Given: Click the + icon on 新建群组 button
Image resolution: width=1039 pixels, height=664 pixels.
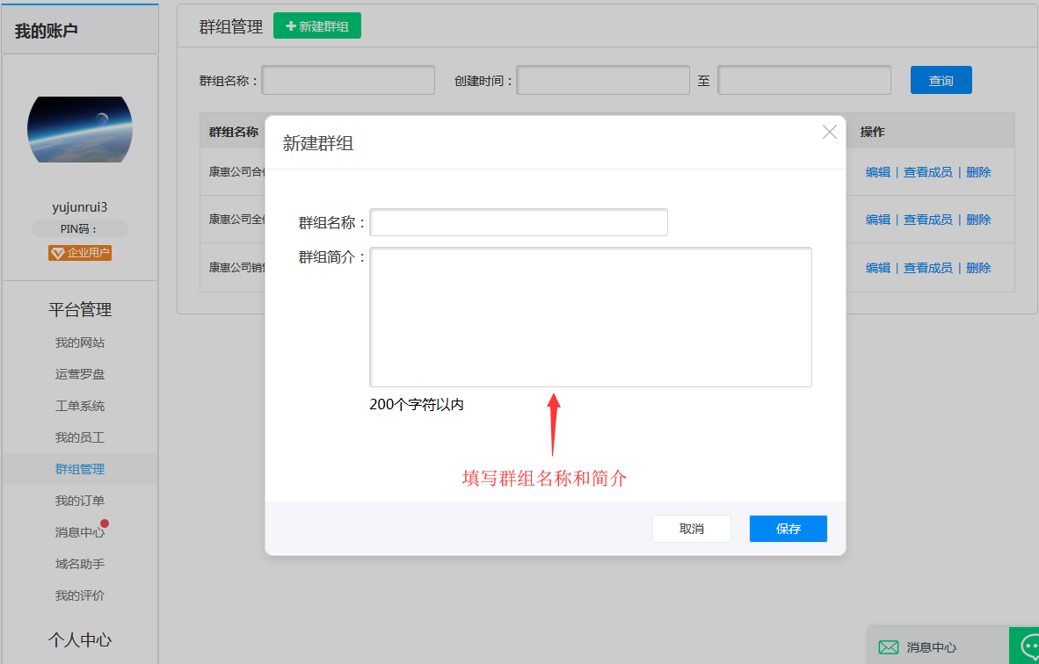Looking at the screenshot, I should 291,25.
